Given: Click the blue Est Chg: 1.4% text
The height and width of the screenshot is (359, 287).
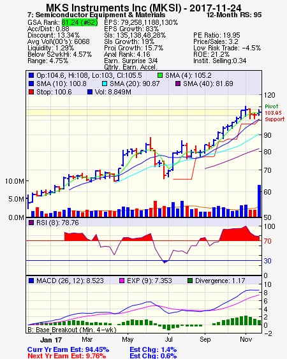Looking at the screenshot, I should point(153,350).
